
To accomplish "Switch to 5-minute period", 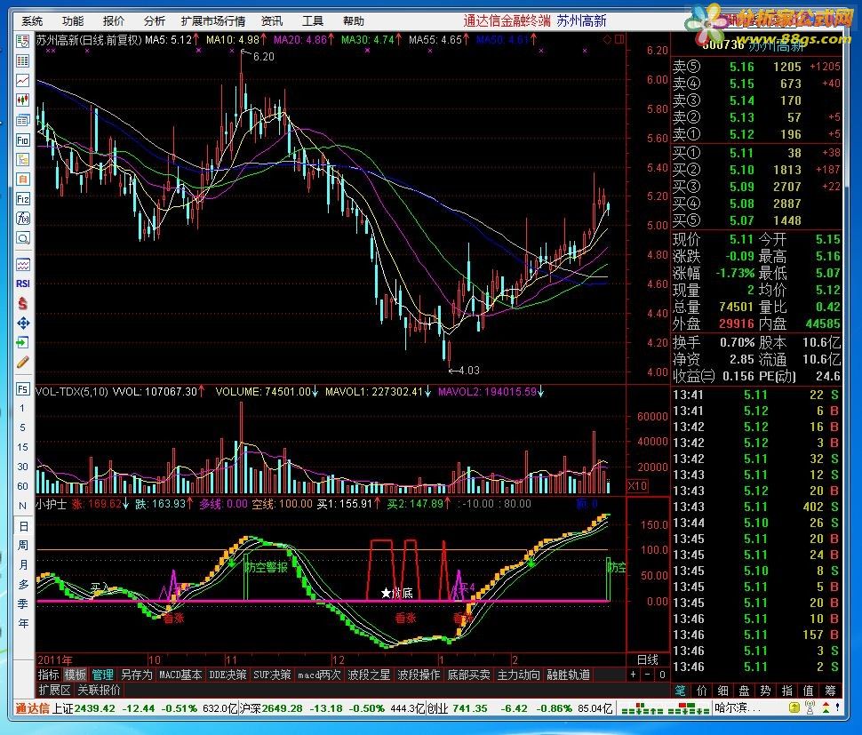I will (22, 427).
